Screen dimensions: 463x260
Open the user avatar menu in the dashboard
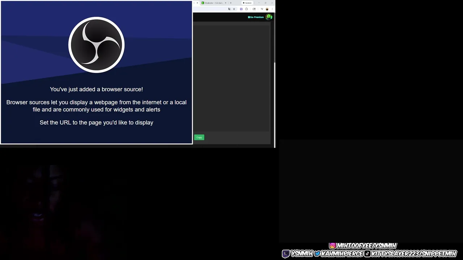pos(269,17)
